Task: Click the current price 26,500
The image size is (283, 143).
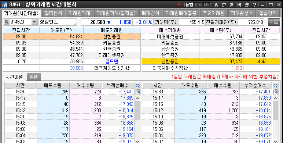Action: click(98, 22)
